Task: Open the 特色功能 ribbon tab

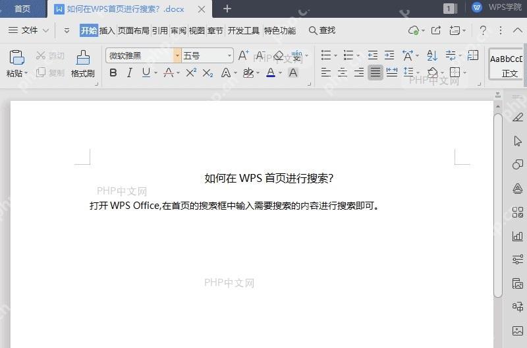Action: point(279,30)
